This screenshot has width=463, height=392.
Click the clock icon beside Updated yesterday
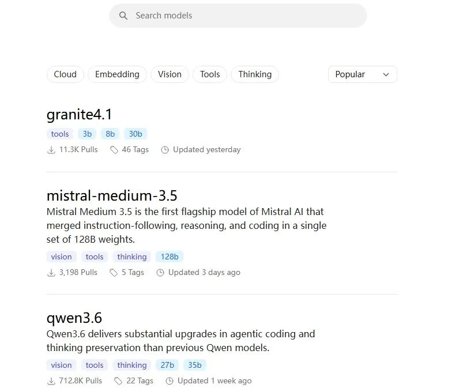[165, 150]
